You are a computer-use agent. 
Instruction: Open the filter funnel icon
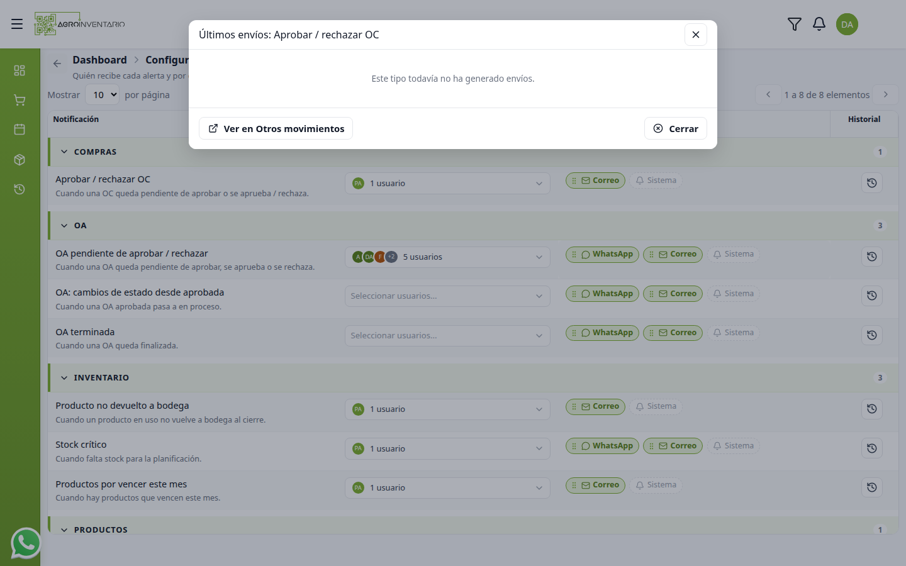click(795, 24)
